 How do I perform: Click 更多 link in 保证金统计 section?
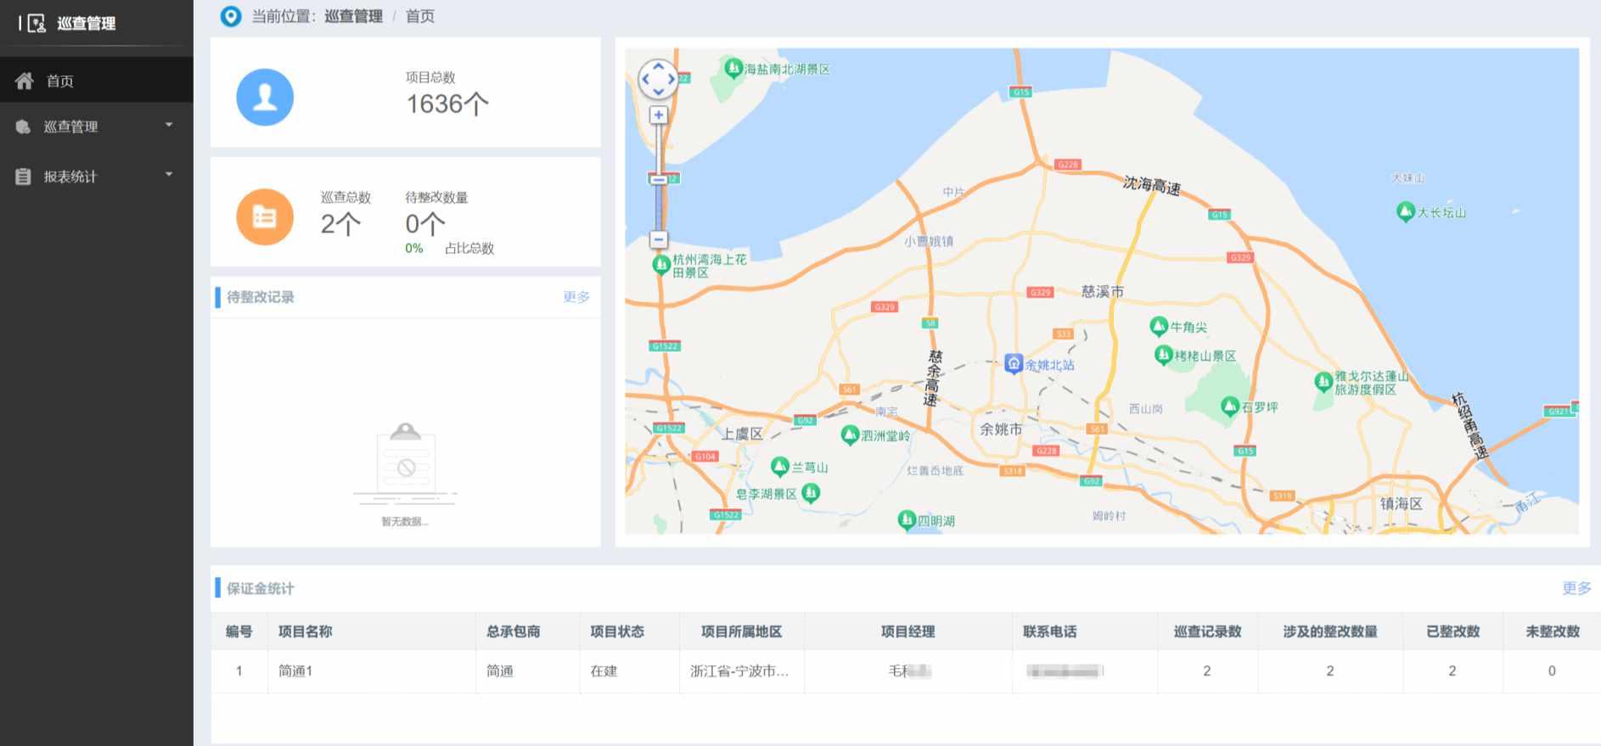tap(1576, 588)
